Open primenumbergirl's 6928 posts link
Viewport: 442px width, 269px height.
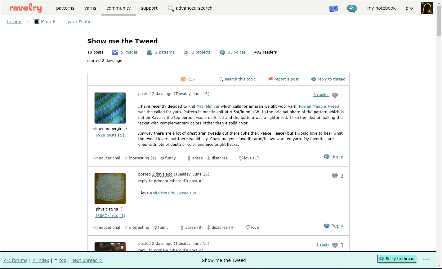point(106,135)
